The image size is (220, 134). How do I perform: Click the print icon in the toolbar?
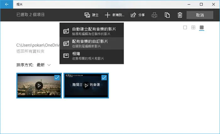[154, 15]
